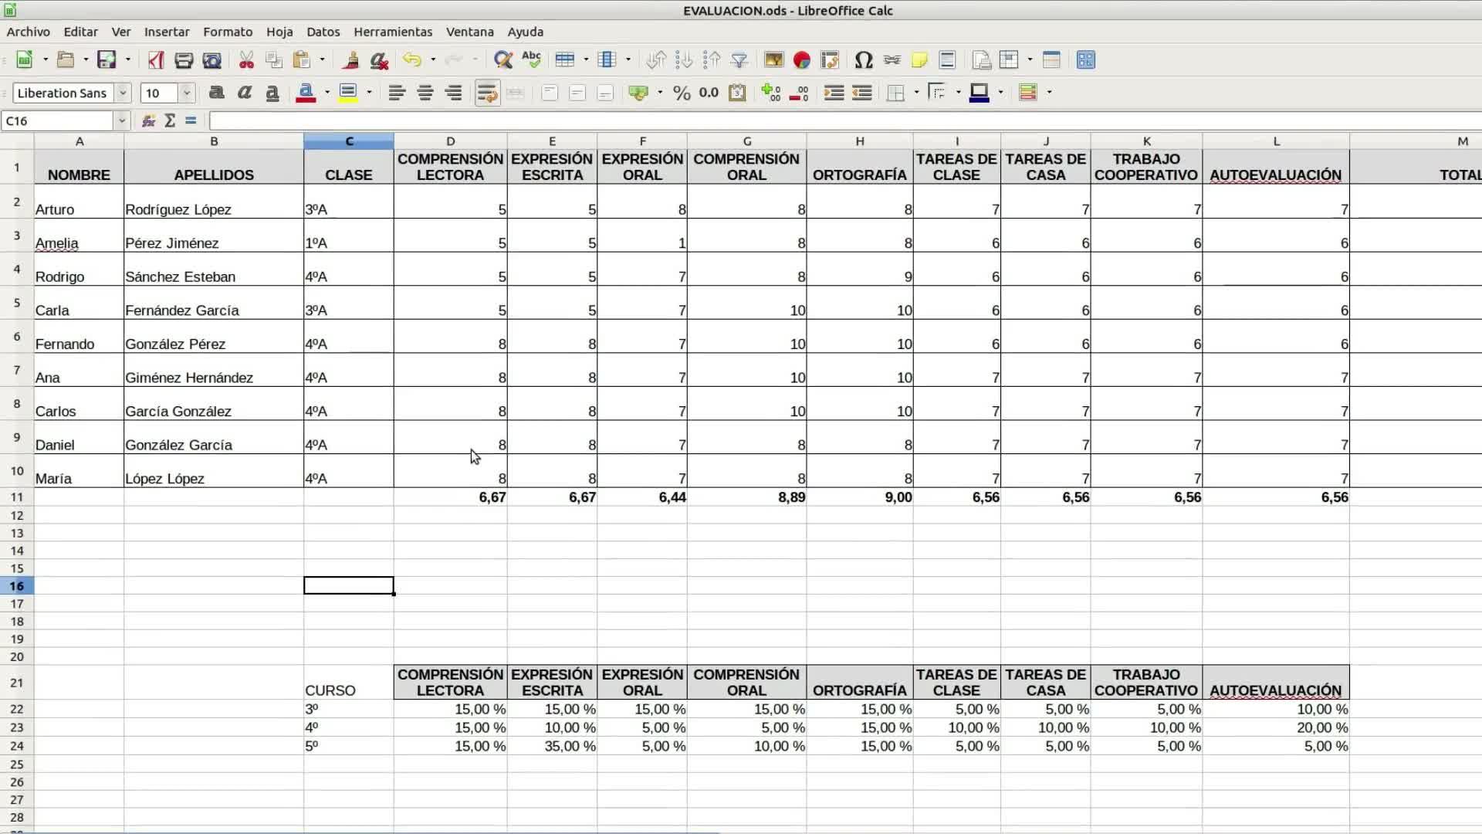Toggle right text alignment

point(453,93)
